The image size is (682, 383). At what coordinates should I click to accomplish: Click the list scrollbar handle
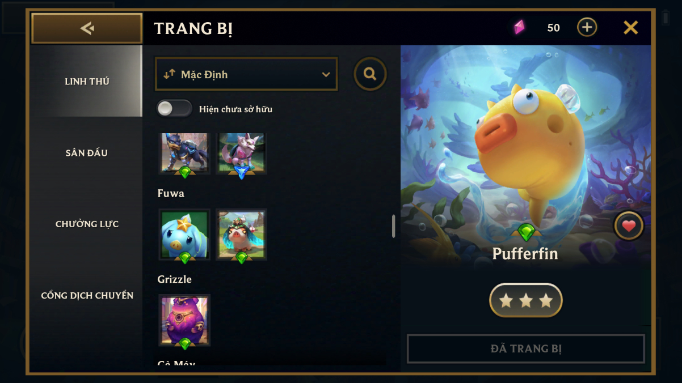click(393, 227)
